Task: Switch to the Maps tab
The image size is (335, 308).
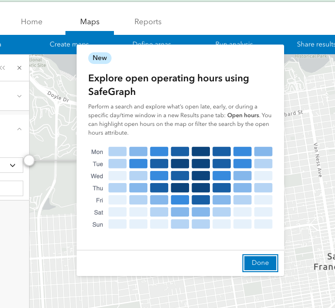Action: click(x=90, y=22)
